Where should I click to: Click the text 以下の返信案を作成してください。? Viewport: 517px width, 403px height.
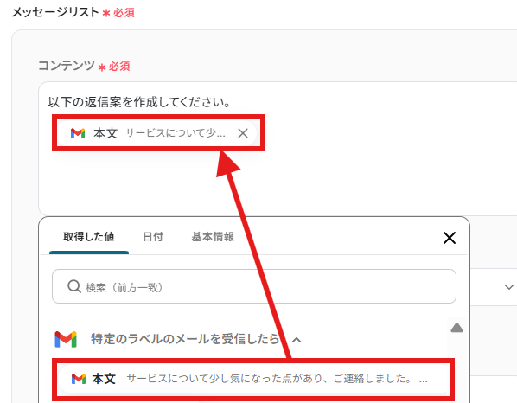click(x=139, y=102)
